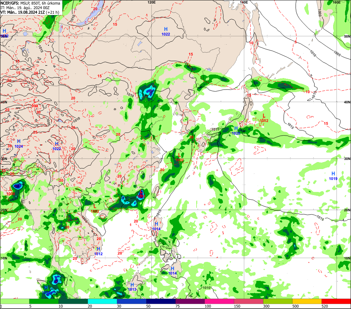This screenshot has width=351, height=309.
Task: Click the H 1020 high near Japan
Action: pos(236,130)
